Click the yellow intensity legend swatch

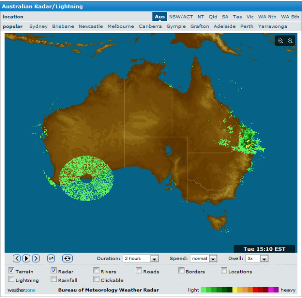(x=235, y=289)
